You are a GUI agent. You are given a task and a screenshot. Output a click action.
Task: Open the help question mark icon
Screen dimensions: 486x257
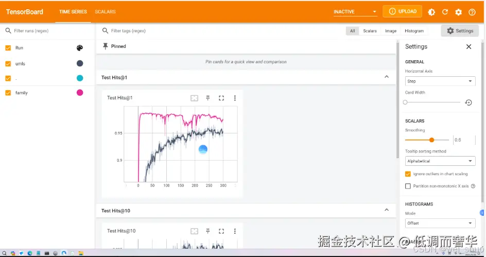coord(472,12)
